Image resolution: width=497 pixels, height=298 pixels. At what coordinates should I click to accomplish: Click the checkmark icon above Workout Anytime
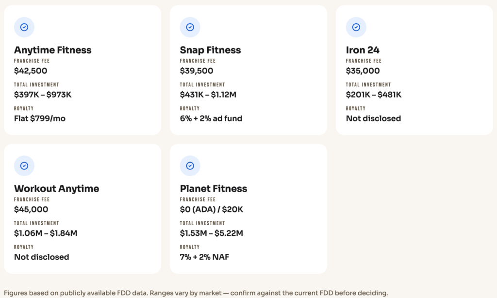(x=24, y=166)
